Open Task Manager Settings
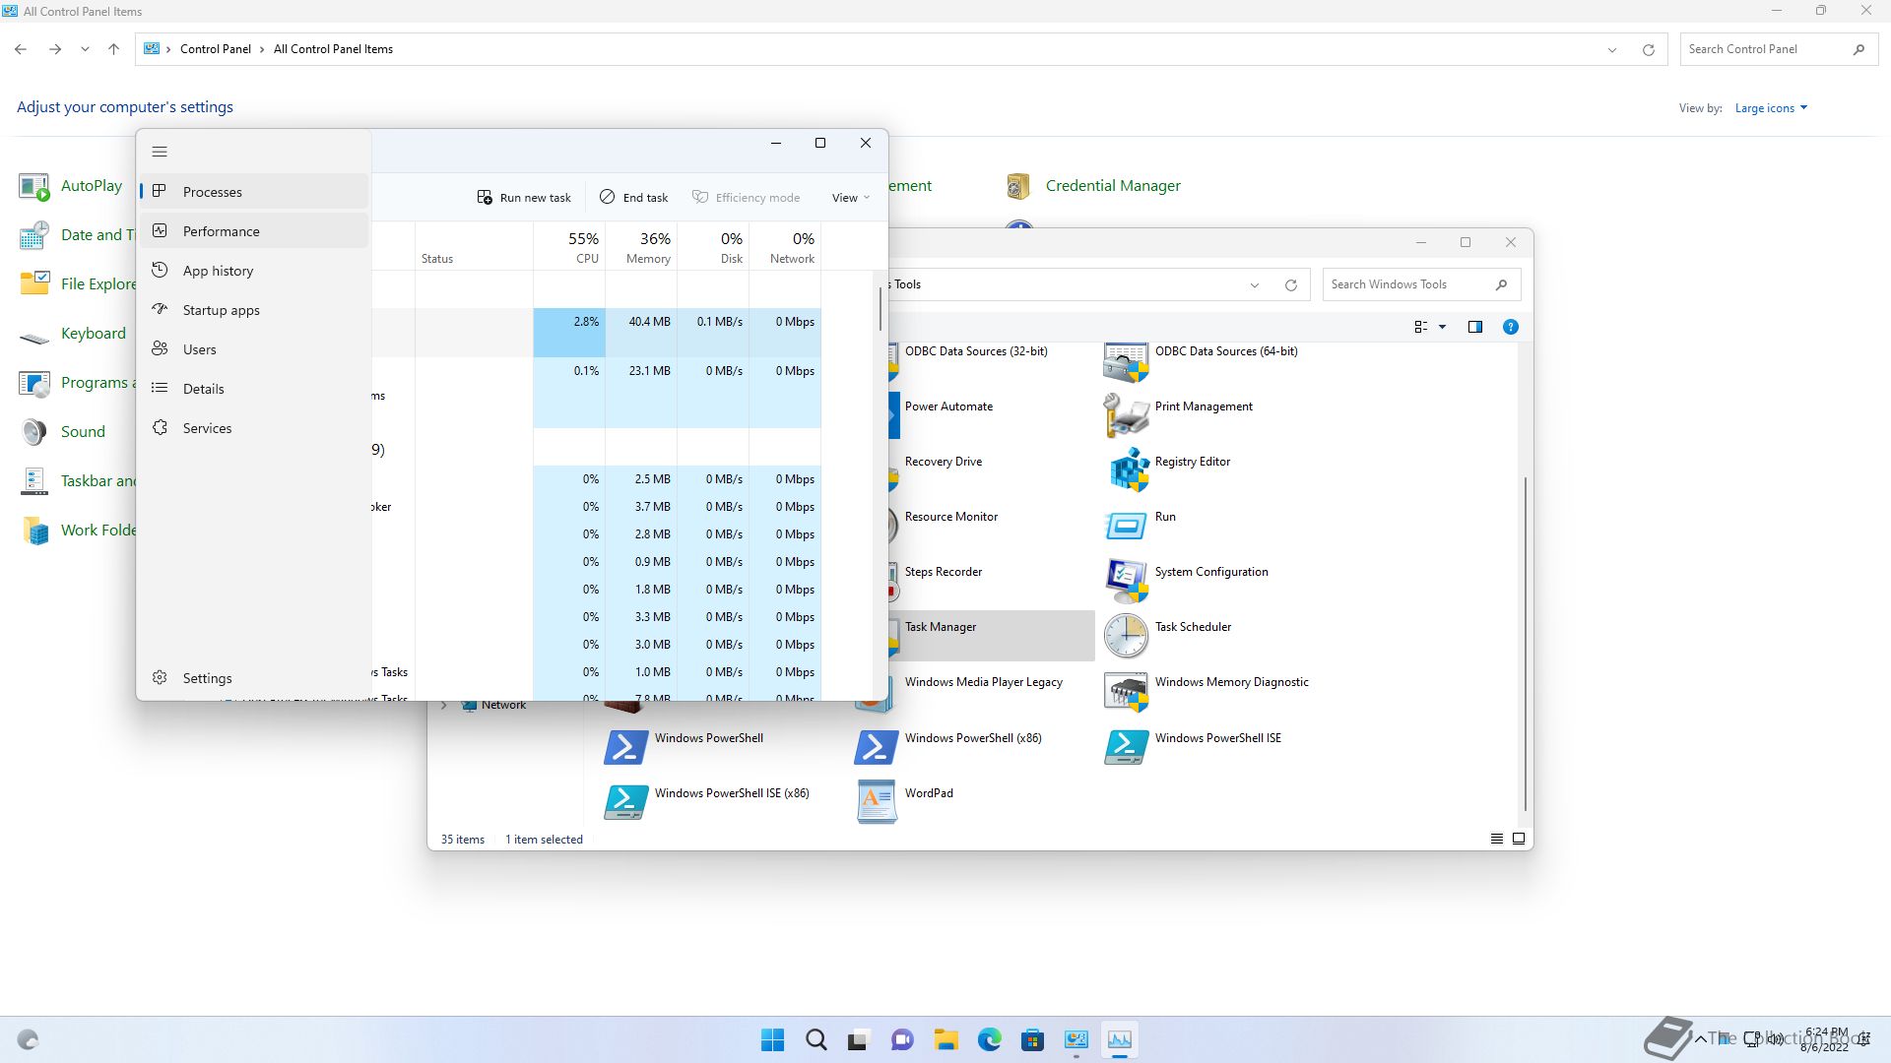 254,678
